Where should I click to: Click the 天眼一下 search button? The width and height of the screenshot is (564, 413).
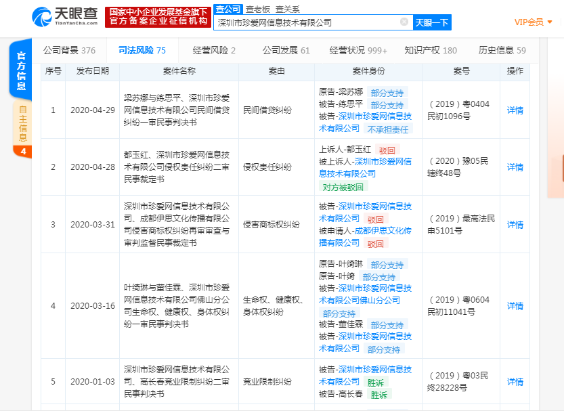pyautogui.click(x=432, y=22)
